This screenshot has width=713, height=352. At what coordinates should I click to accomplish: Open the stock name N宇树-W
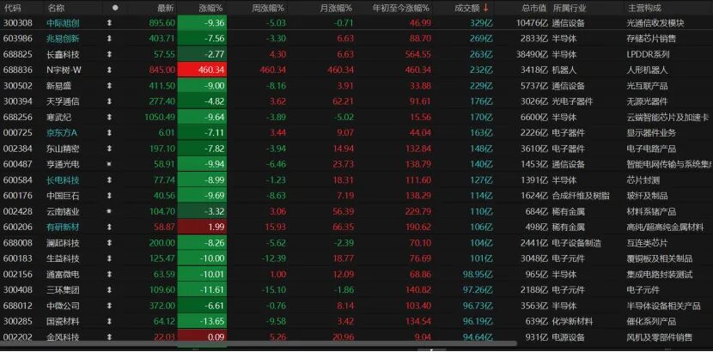[64, 70]
